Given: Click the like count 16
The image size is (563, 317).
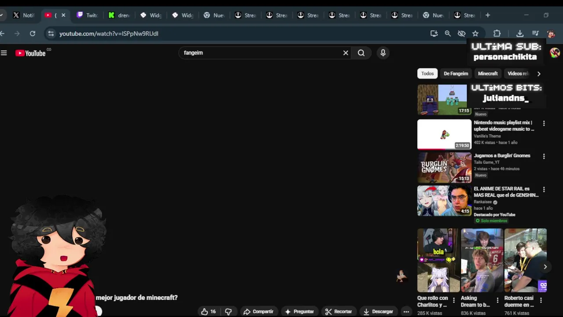Looking at the screenshot, I should (x=213, y=311).
